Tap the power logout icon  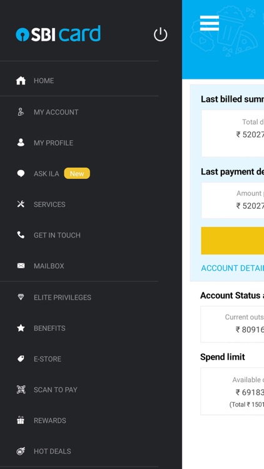point(160,34)
